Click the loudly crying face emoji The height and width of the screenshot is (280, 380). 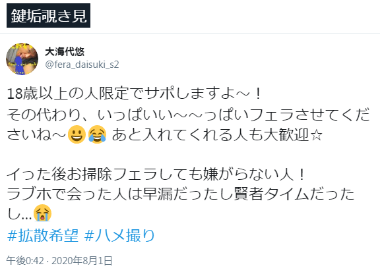click(x=42, y=213)
